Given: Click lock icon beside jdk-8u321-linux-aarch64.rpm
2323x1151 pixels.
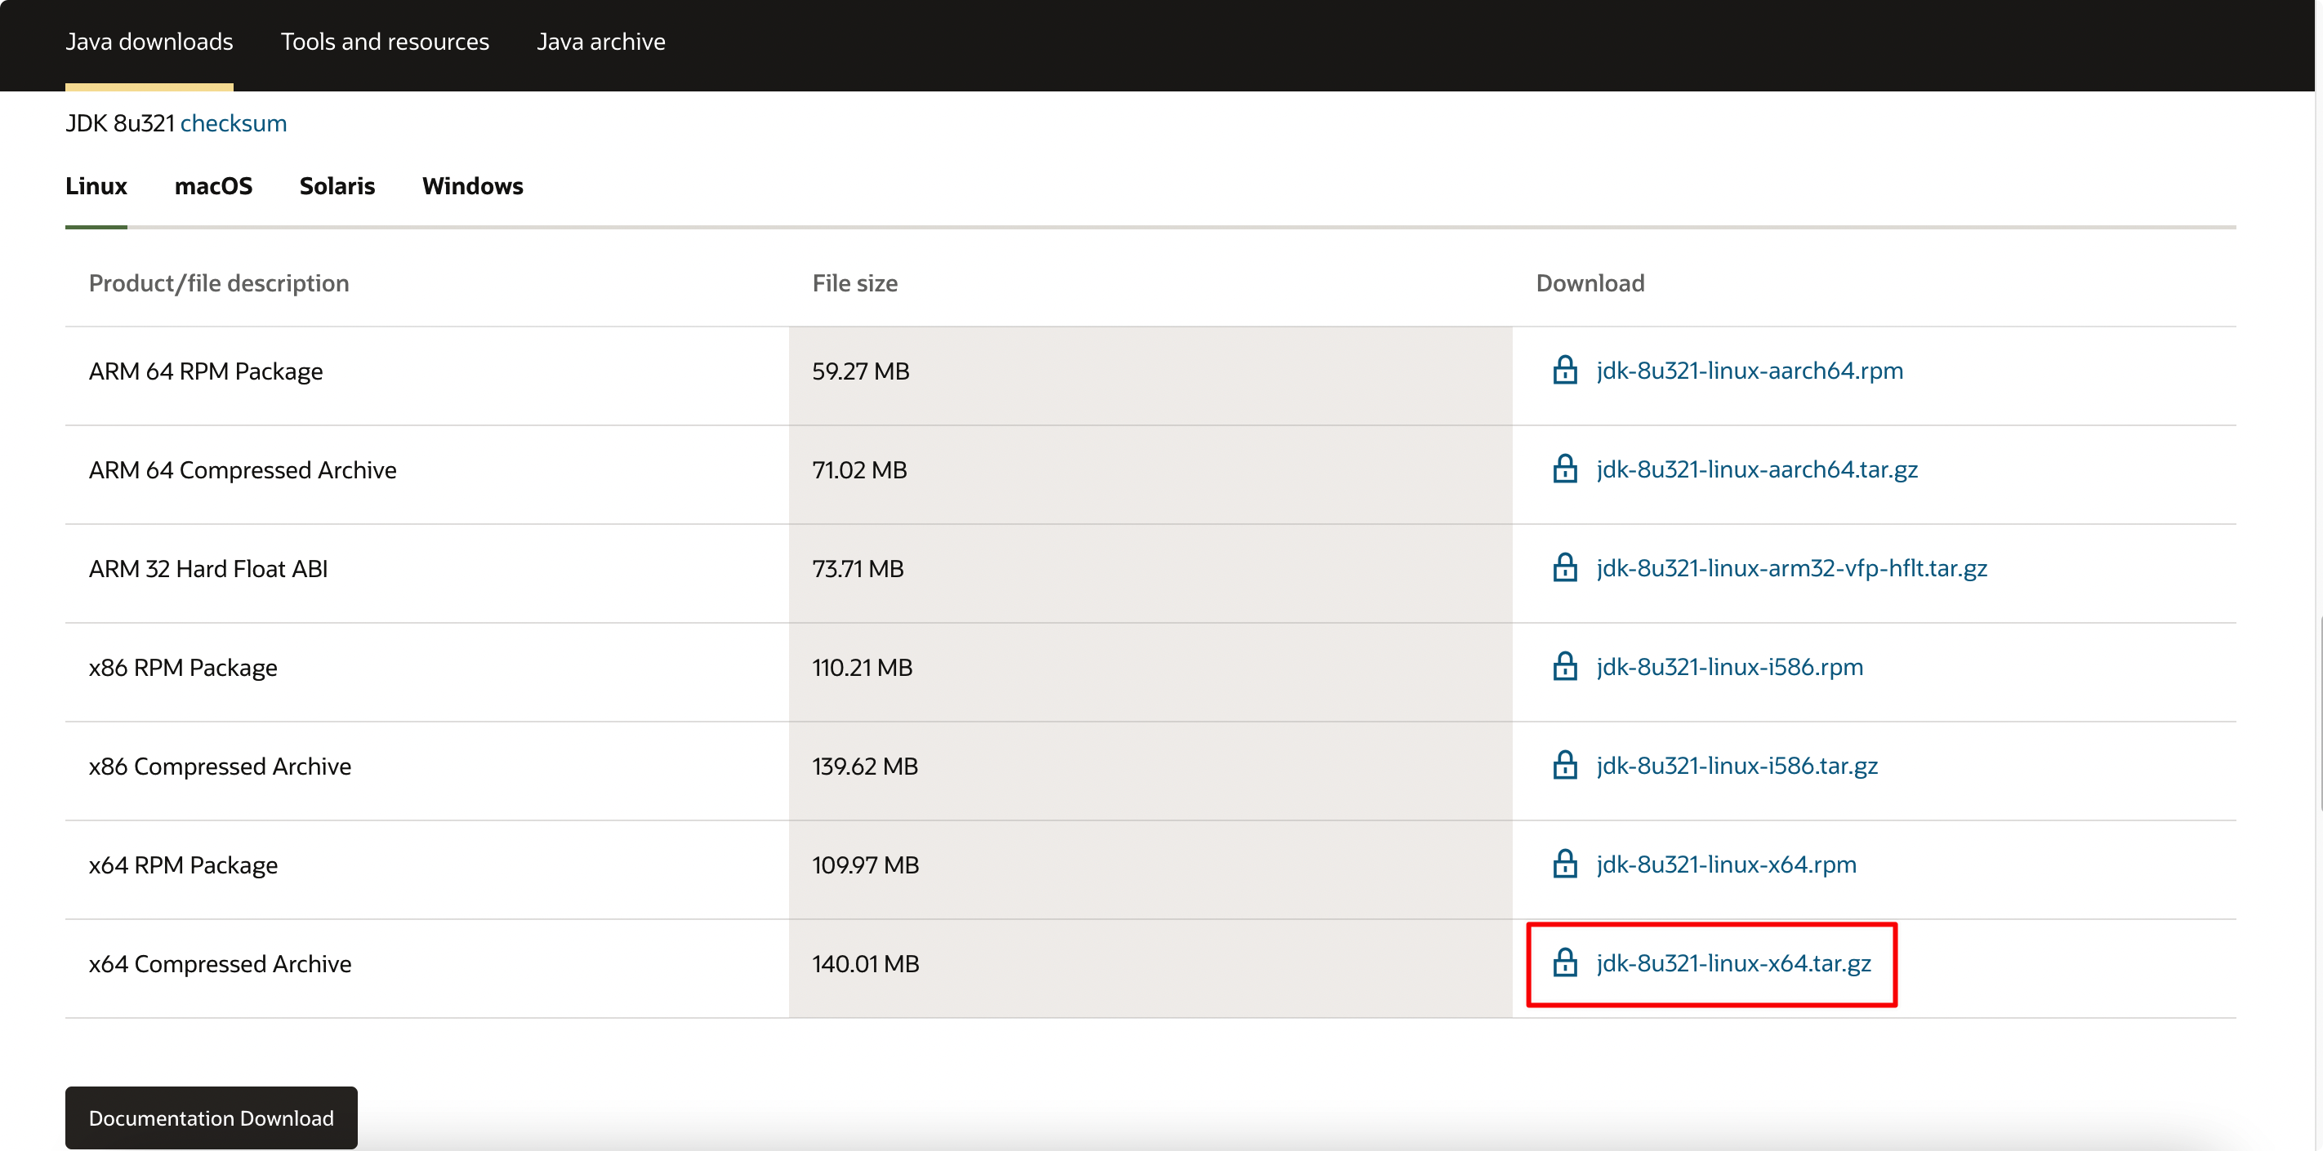Looking at the screenshot, I should [x=1565, y=371].
